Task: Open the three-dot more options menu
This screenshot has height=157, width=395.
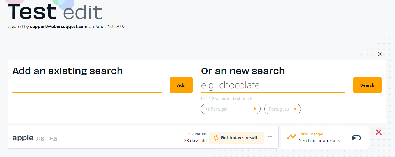Action: click(x=270, y=136)
